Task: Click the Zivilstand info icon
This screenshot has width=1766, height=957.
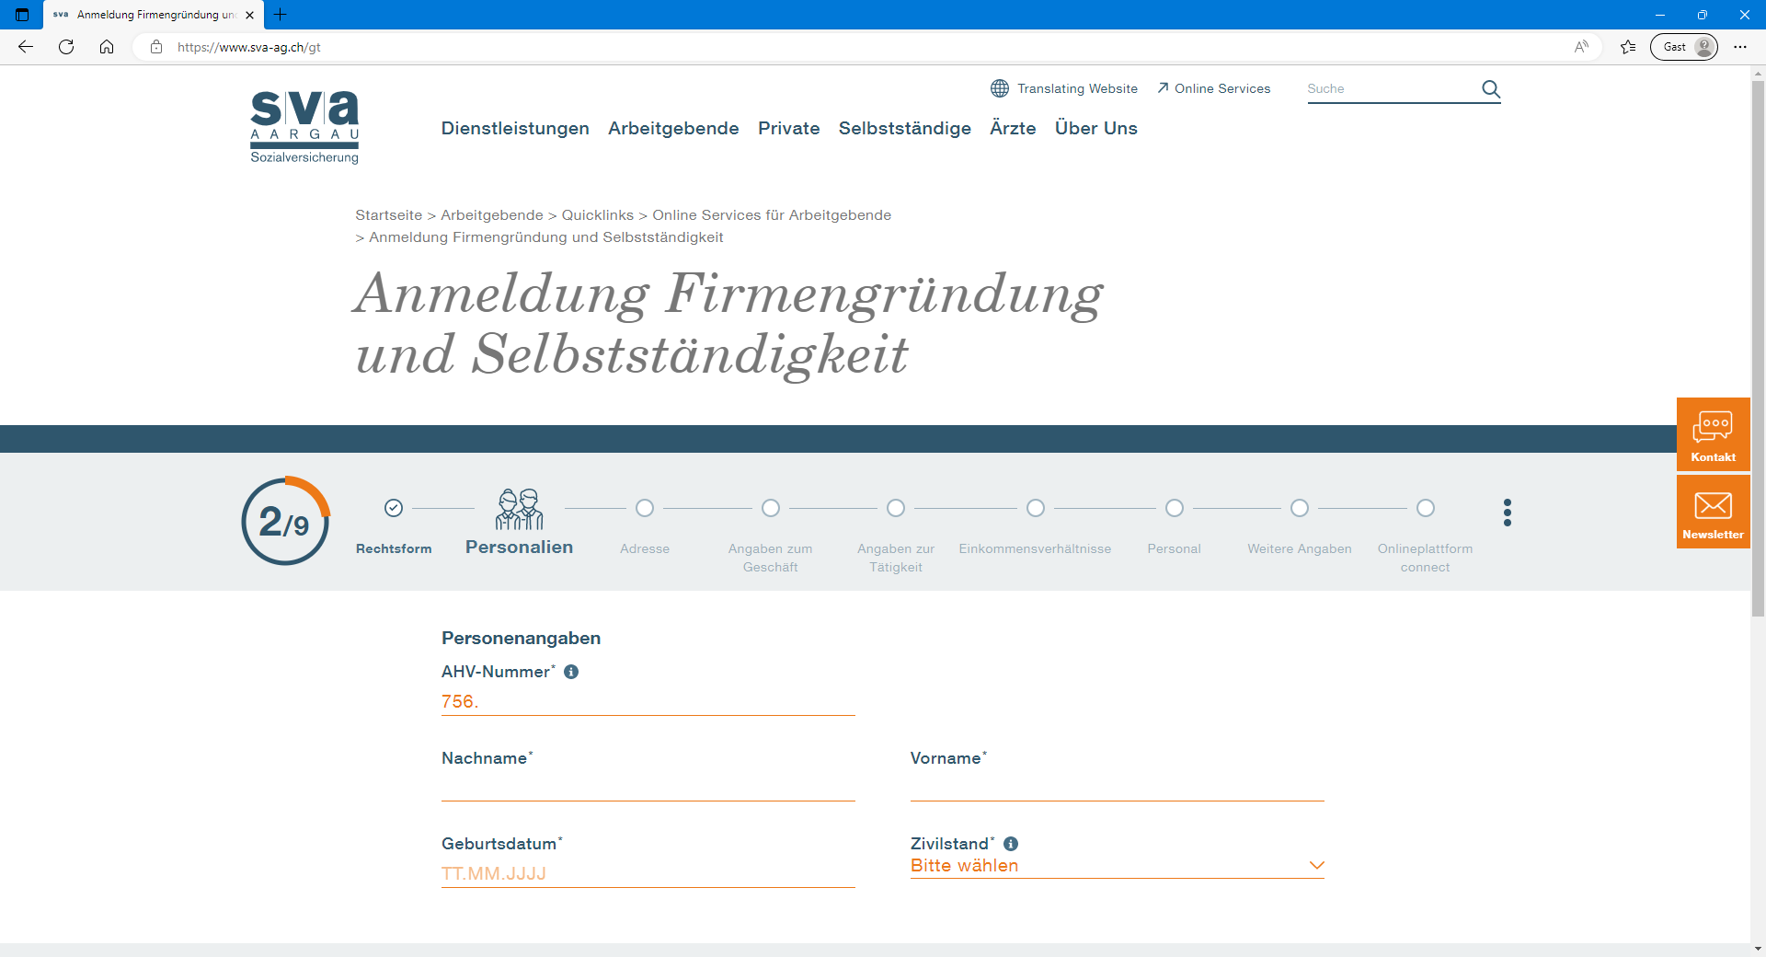Action: [x=1011, y=844]
